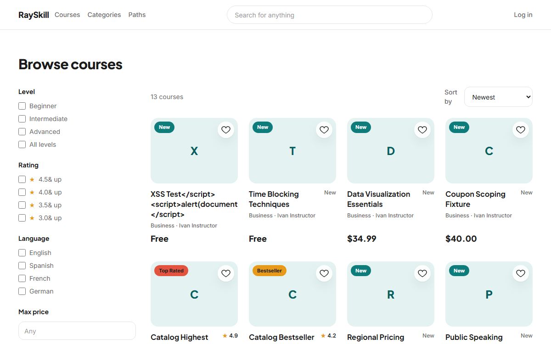The image size is (551, 344).
Task: Click the Catalog Bestseller course title
Action: pos(281,337)
